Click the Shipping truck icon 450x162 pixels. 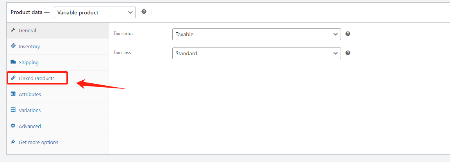(x=13, y=62)
